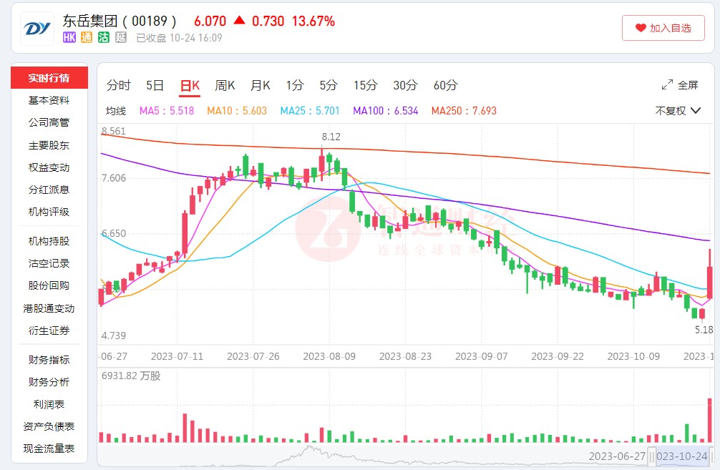This screenshot has width=720, height=470.
Task: Click the red up-triangle price indicator
Action: click(x=239, y=21)
